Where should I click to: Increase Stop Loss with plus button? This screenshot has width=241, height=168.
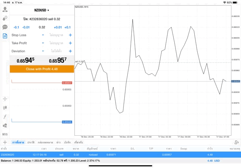click(x=70, y=35)
